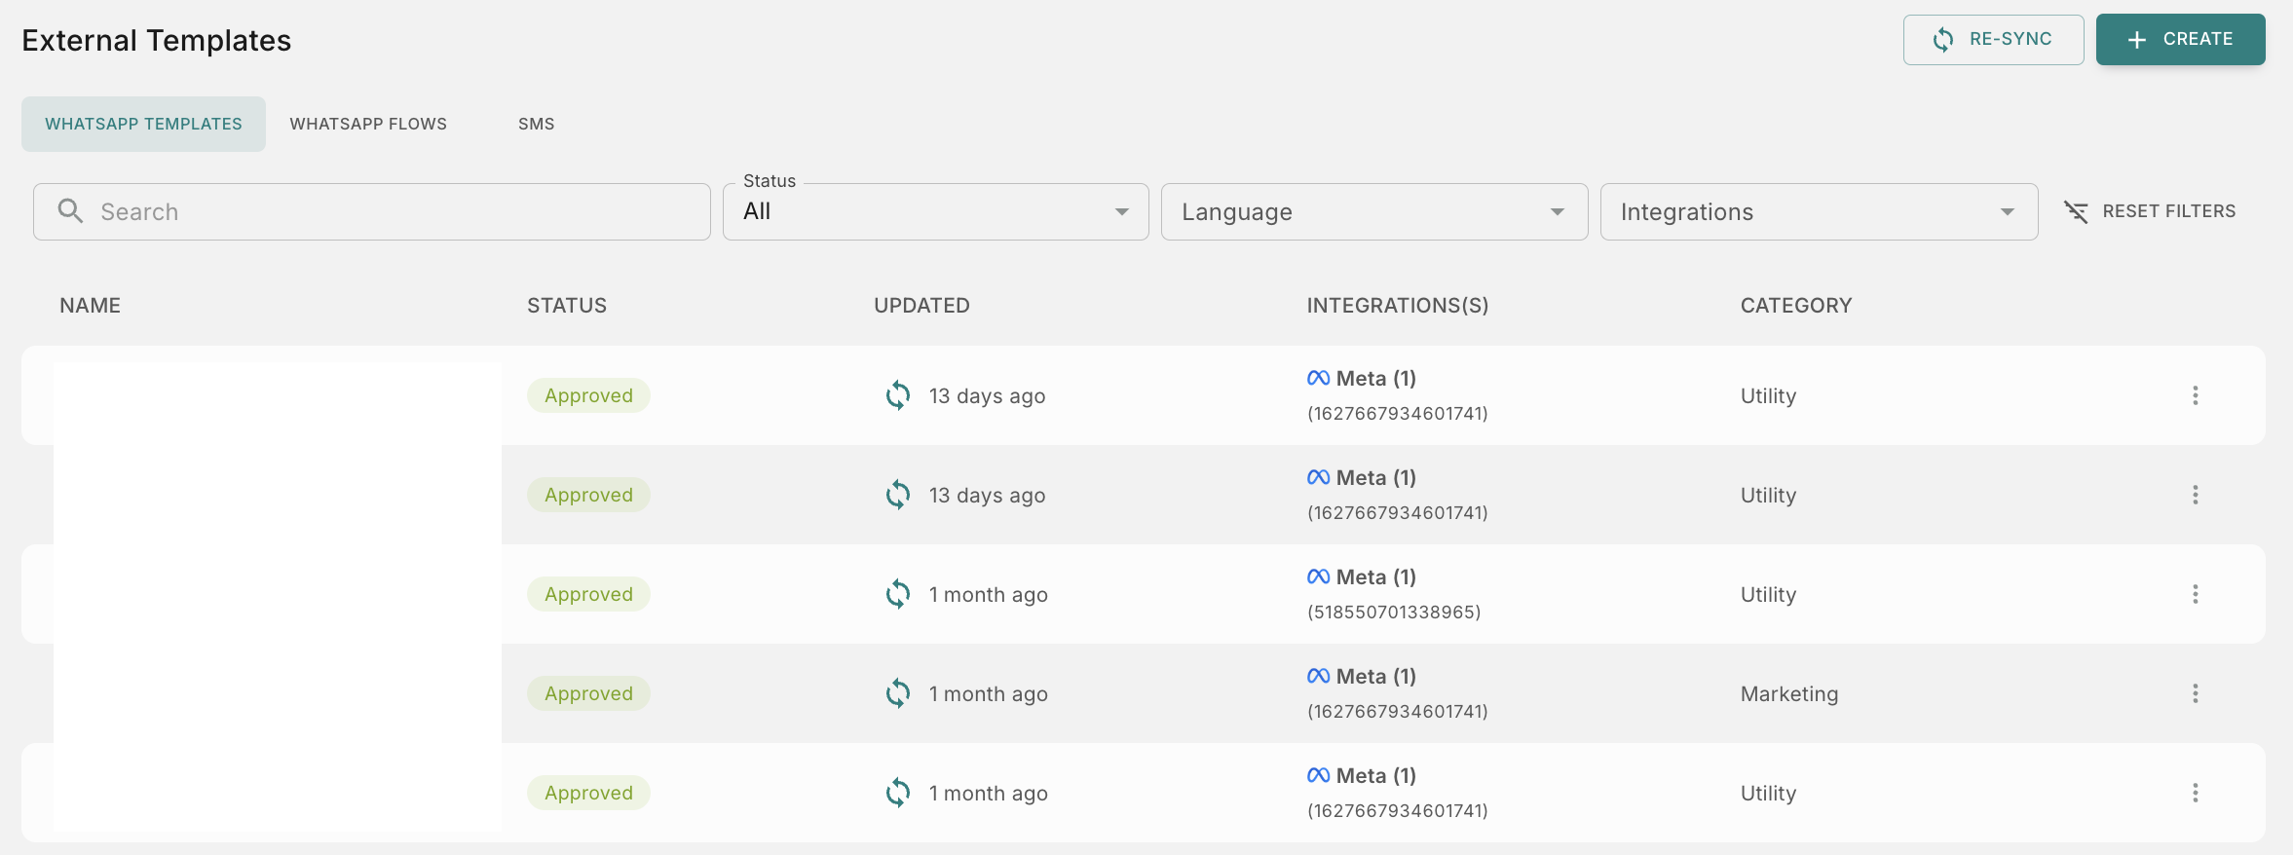The image size is (2293, 855).
Task: Click the Approved badge in the third row
Action: pos(588,594)
